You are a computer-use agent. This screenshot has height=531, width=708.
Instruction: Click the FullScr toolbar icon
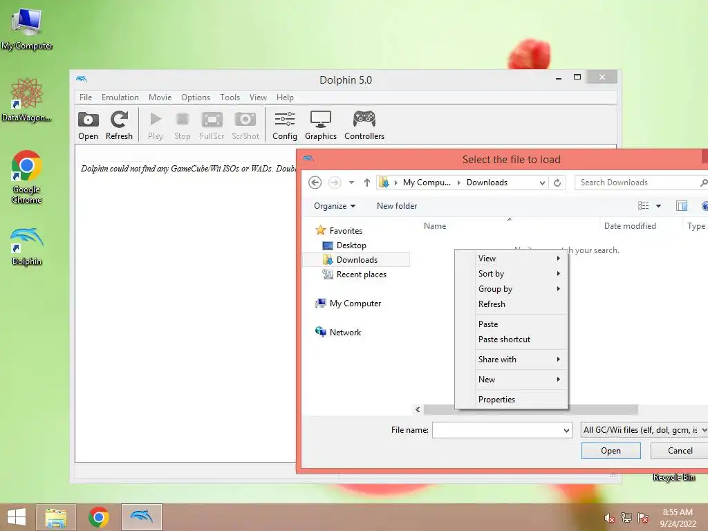pos(212,125)
